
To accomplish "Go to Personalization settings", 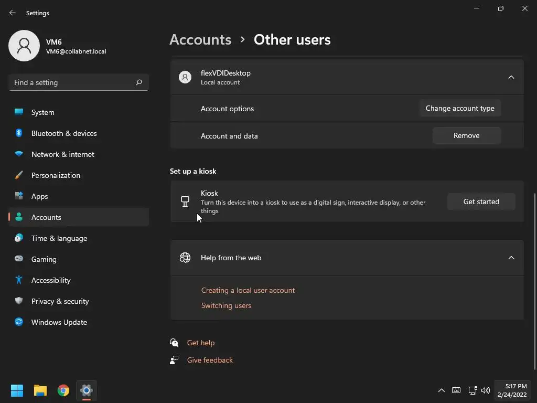I will (56, 175).
